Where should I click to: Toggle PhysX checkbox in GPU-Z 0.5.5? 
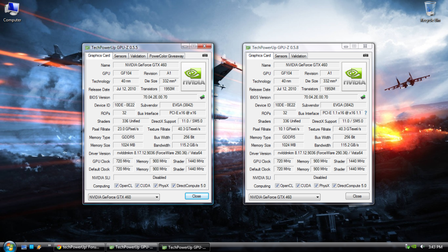155,186
